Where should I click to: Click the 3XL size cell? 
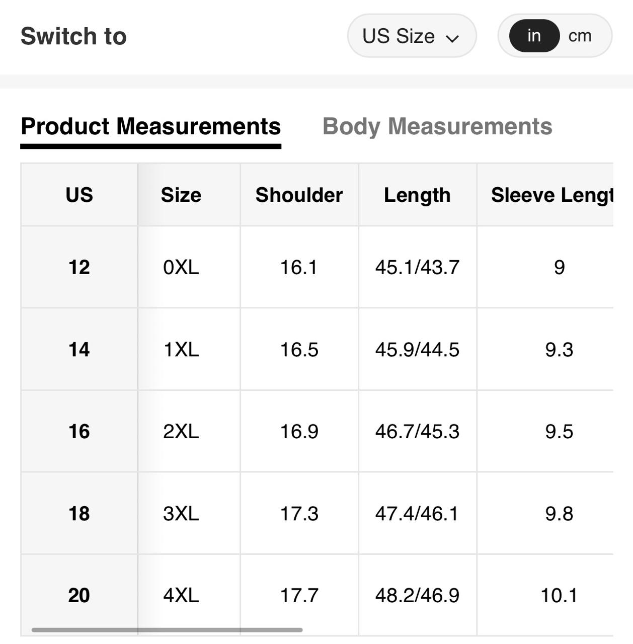click(181, 514)
